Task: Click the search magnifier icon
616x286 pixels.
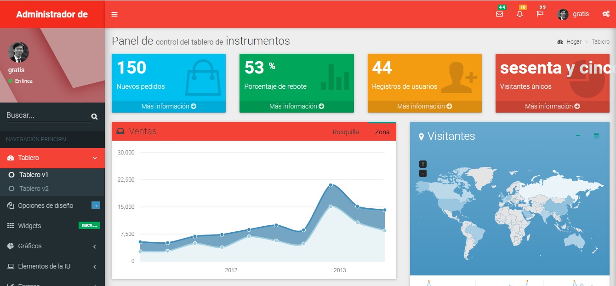Action: [x=94, y=116]
